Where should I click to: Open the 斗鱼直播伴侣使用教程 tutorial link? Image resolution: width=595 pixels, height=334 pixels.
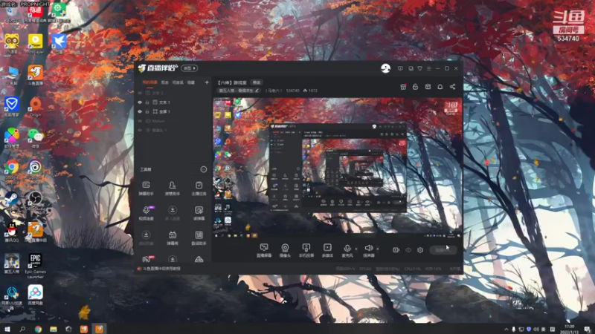[x=161, y=269]
